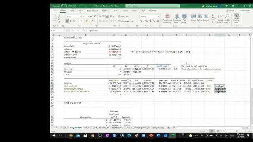Click the Save icon in title bar
The width and height of the screenshot is (253, 142).
tap(70, 6)
